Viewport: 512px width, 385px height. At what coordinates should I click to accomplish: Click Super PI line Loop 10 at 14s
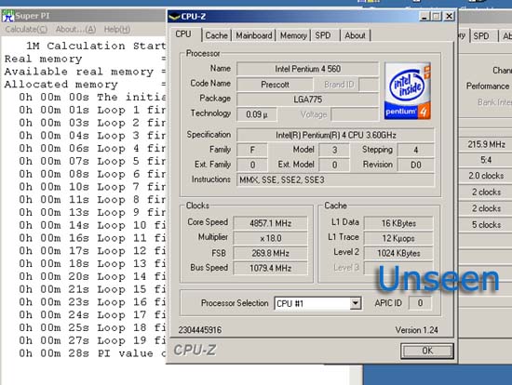click(x=92, y=225)
